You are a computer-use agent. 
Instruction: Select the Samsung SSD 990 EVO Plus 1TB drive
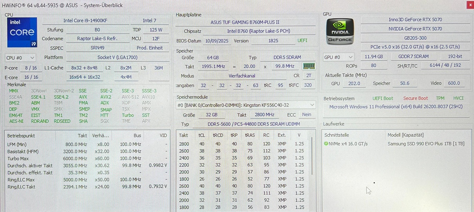426,144
